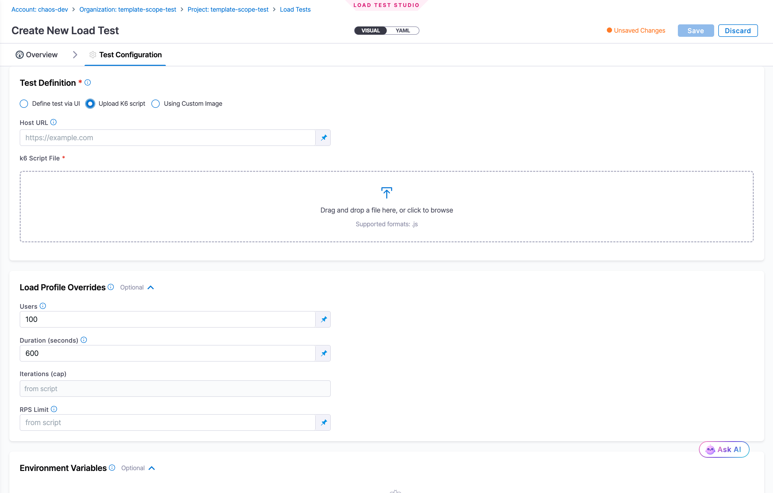
Task: Click the Save button
Action: click(696, 31)
